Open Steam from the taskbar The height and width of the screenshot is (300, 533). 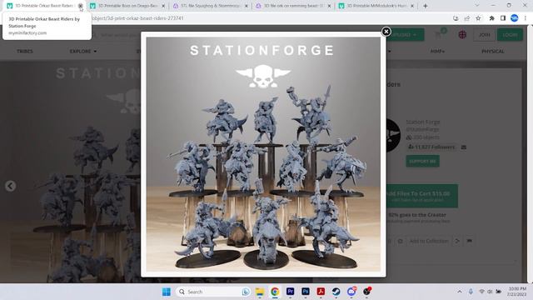click(336, 292)
